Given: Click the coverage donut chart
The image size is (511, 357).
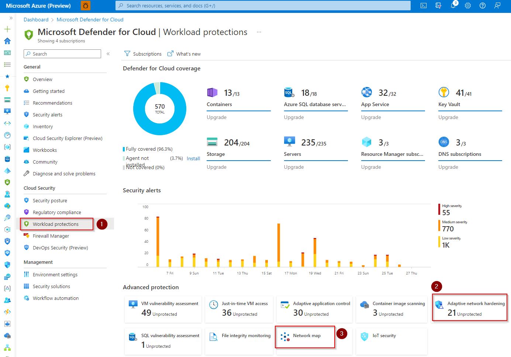Looking at the screenshot, I should tap(160, 109).
